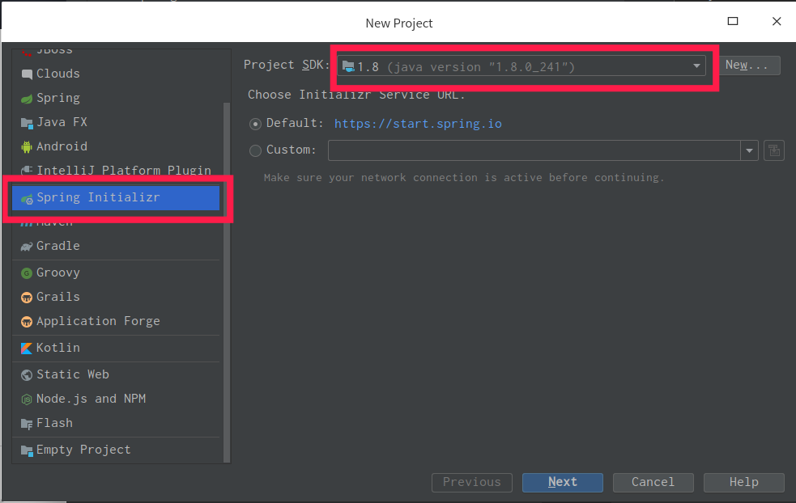Click the New... SDK button
Viewport: 796px width, 503px height.
point(749,66)
